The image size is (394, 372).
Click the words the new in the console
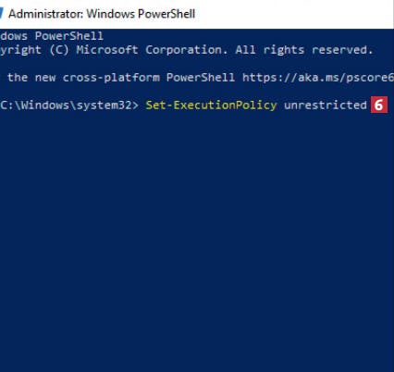click(x=31, y=77)
